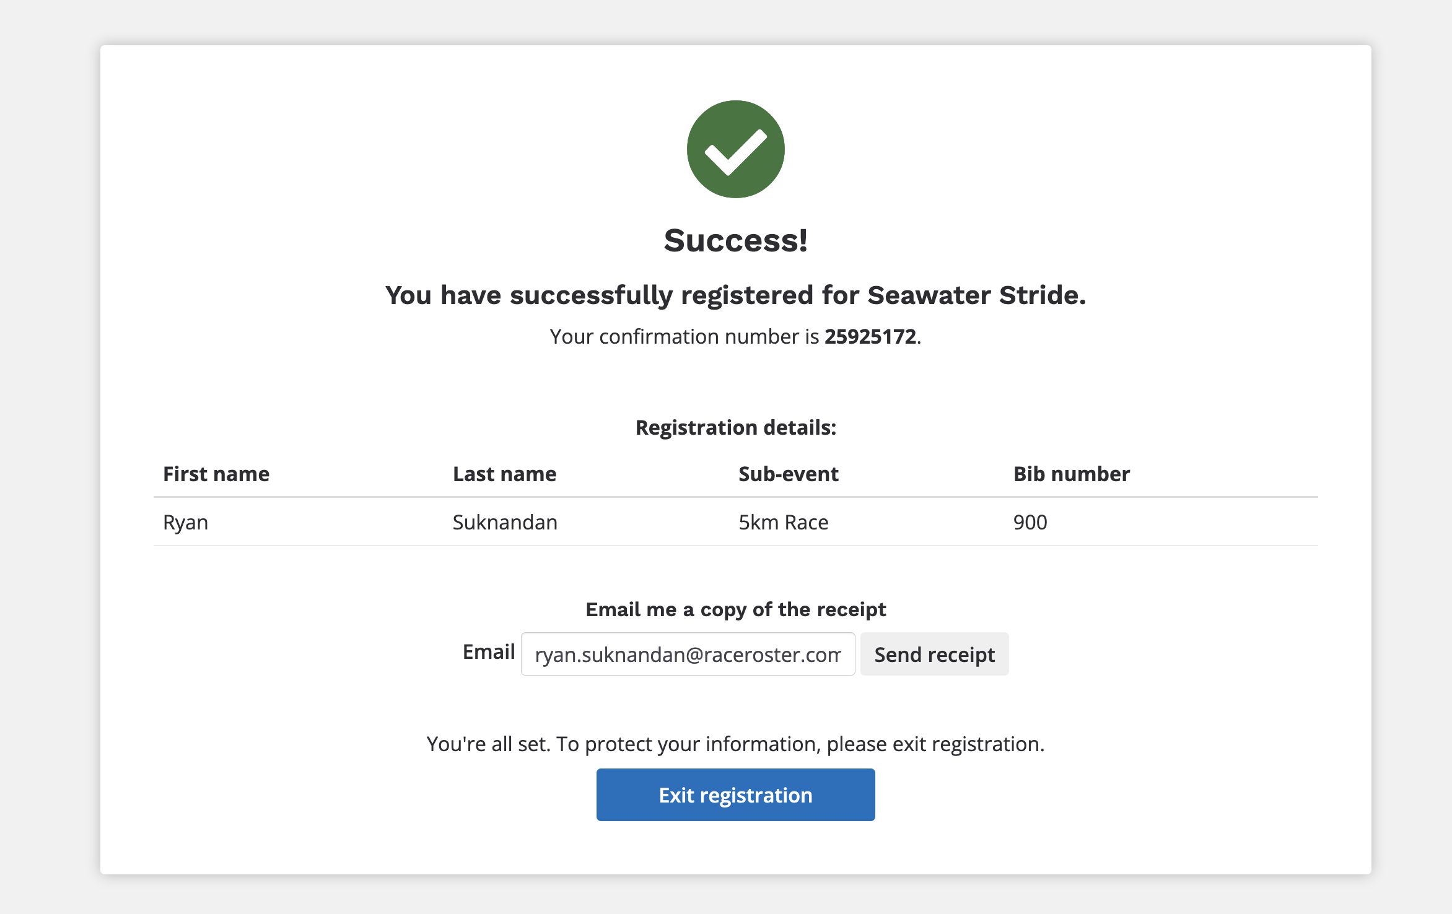
Task: Click the first name cell "Ryan"
Action: 185,523
